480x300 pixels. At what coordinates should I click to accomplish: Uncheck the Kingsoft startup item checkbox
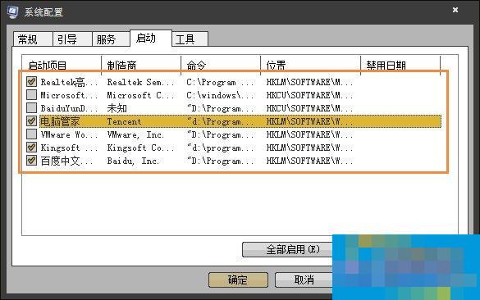[31, 148]
